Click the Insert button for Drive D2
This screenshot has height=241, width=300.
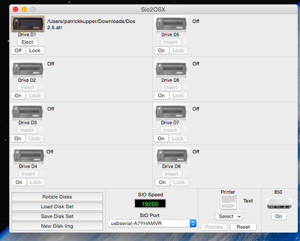pos(27,87)
